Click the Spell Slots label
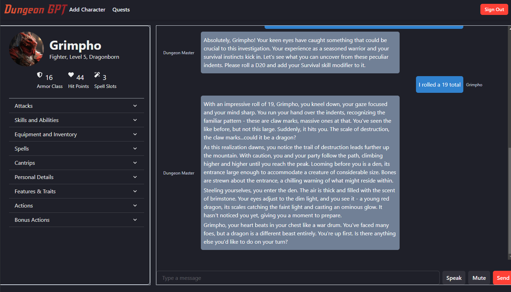 tap(105, 86)
